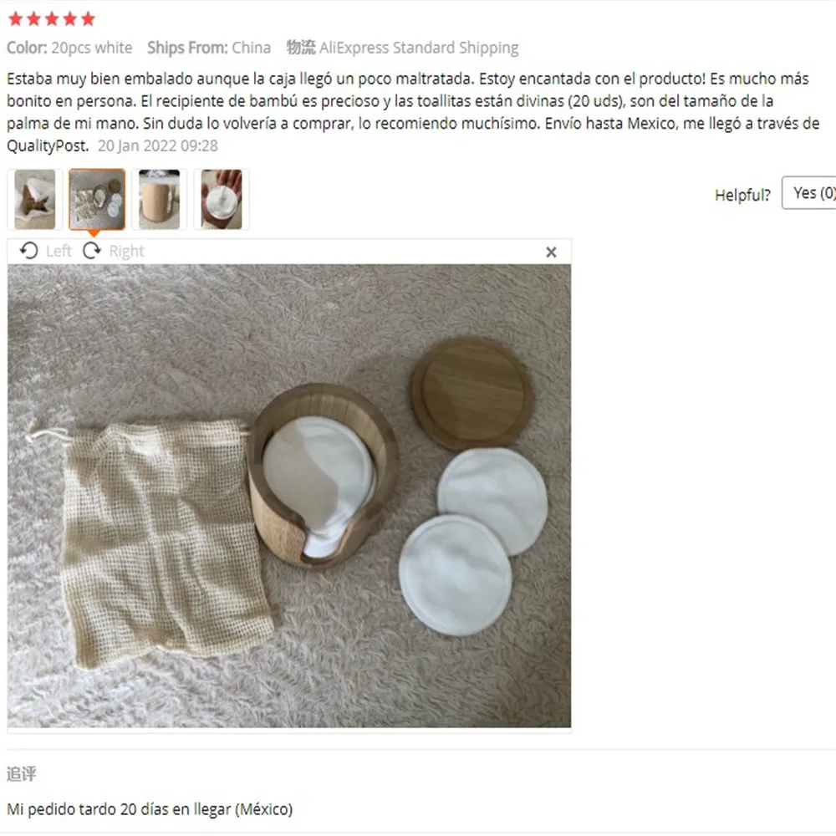Click the 物流 logistics label
Image resolution: width=836 pixels, height=836 pixels.
click(301, 48)
